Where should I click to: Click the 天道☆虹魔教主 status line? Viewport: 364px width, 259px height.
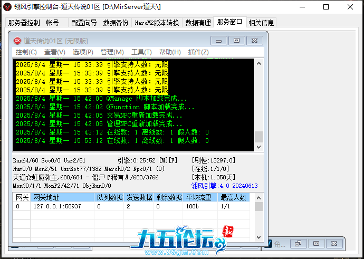click(x=86, y=178)
